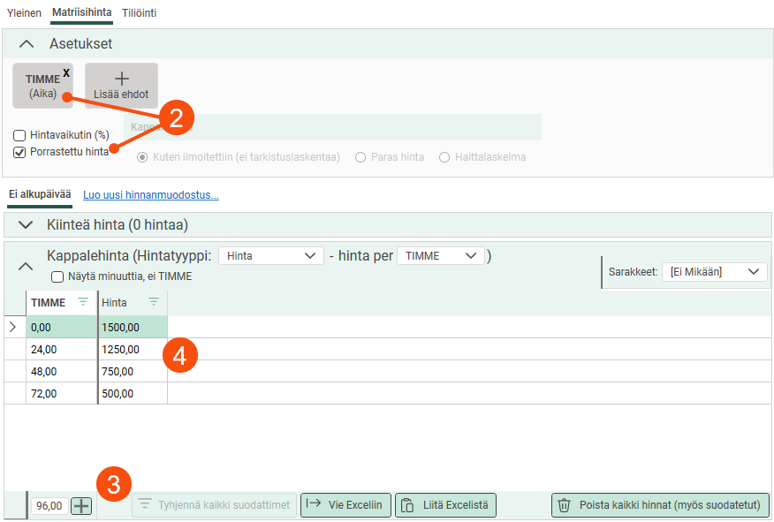Click the plus icon on Lisää ehdot

121,78
